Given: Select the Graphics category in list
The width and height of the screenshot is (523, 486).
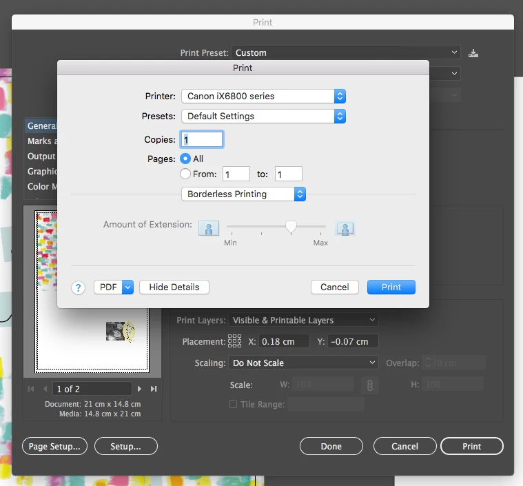Looking at the screenshot, I should [41, 171].
